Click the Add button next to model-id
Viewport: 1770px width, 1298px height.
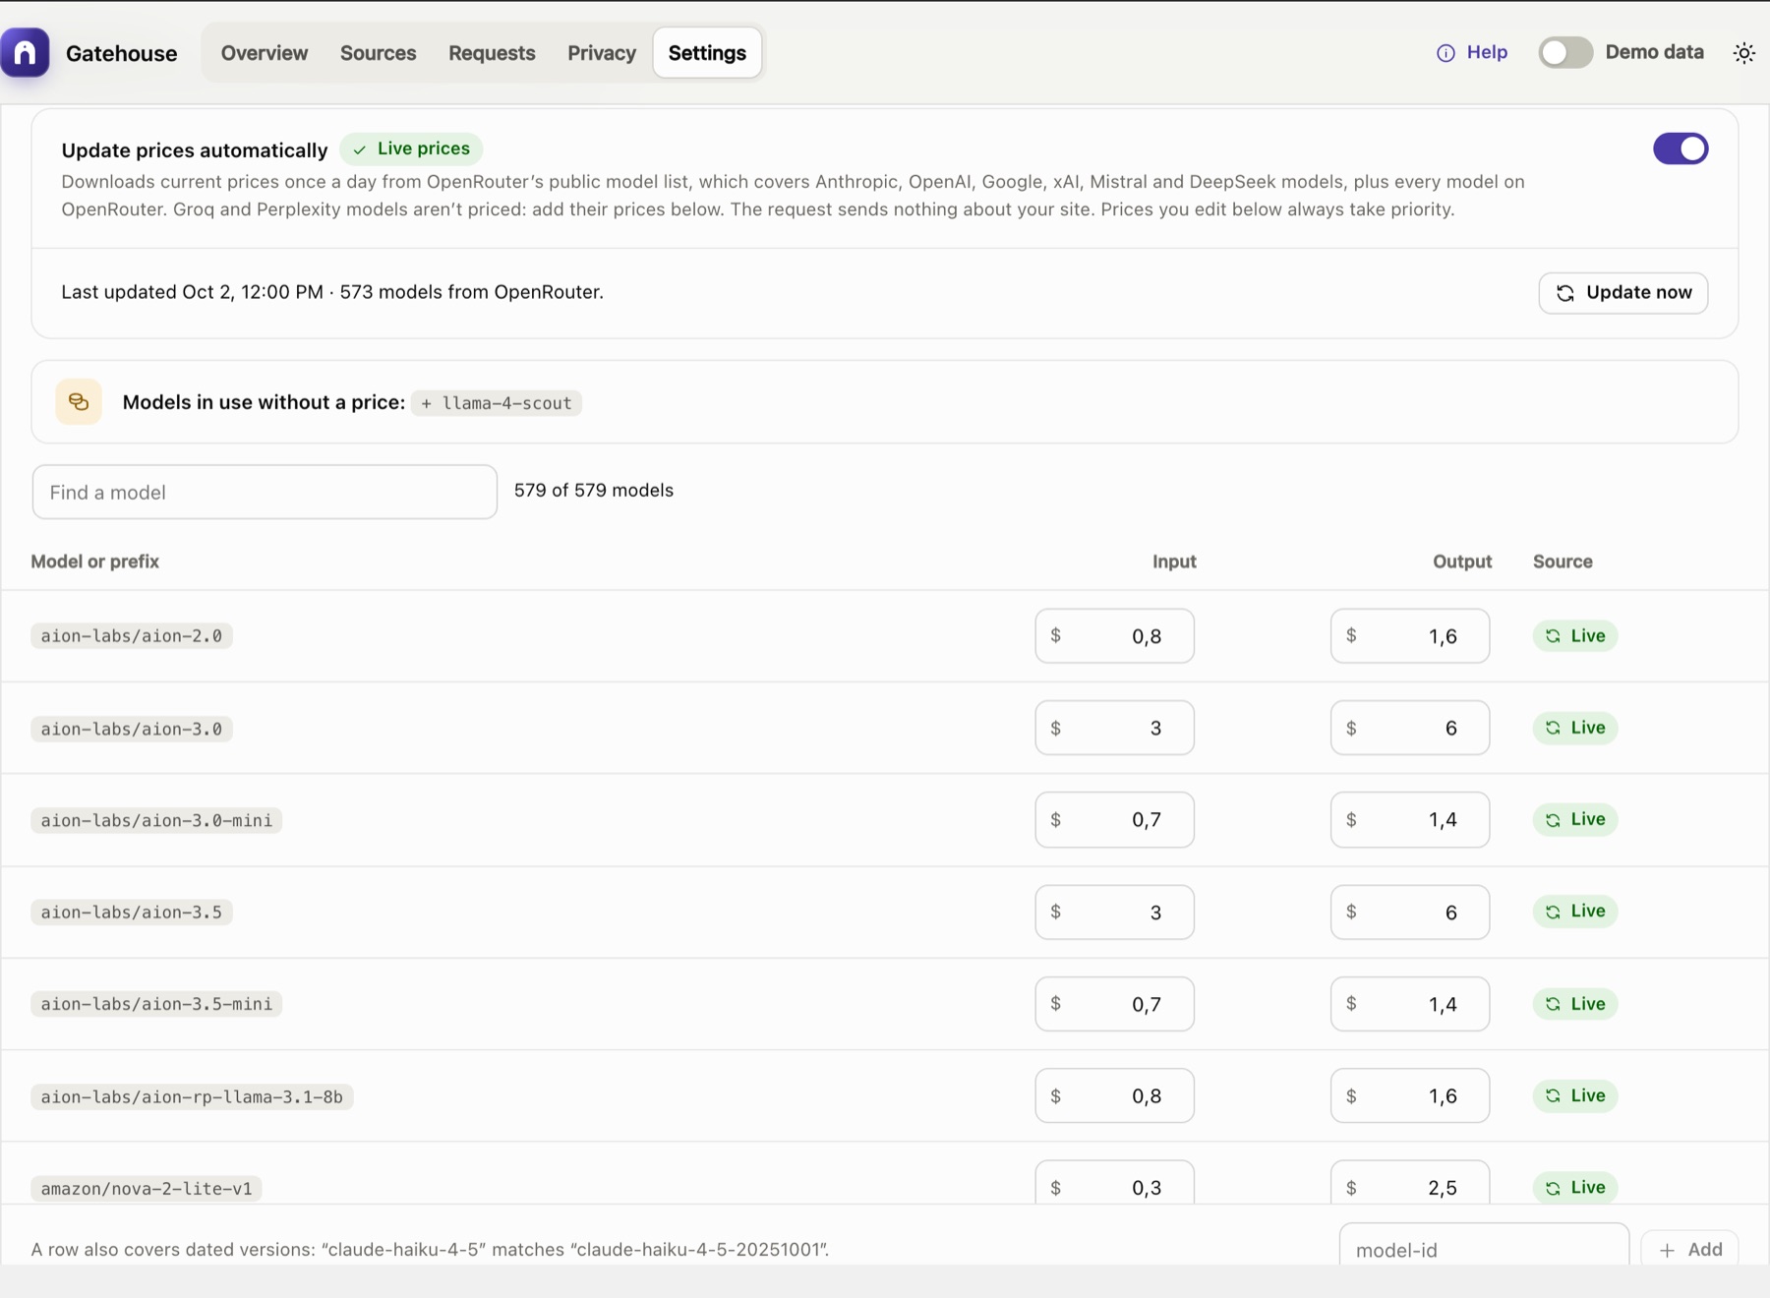pyautogui.click(x=1689, y=1249)
